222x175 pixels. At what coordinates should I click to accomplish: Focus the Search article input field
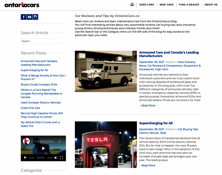point(42,41)
